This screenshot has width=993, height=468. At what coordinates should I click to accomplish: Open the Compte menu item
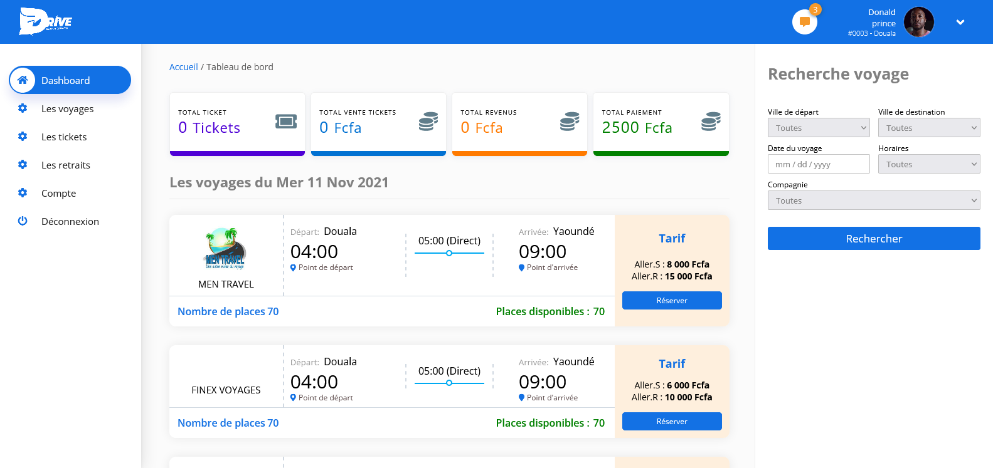[x=58, y=193]
